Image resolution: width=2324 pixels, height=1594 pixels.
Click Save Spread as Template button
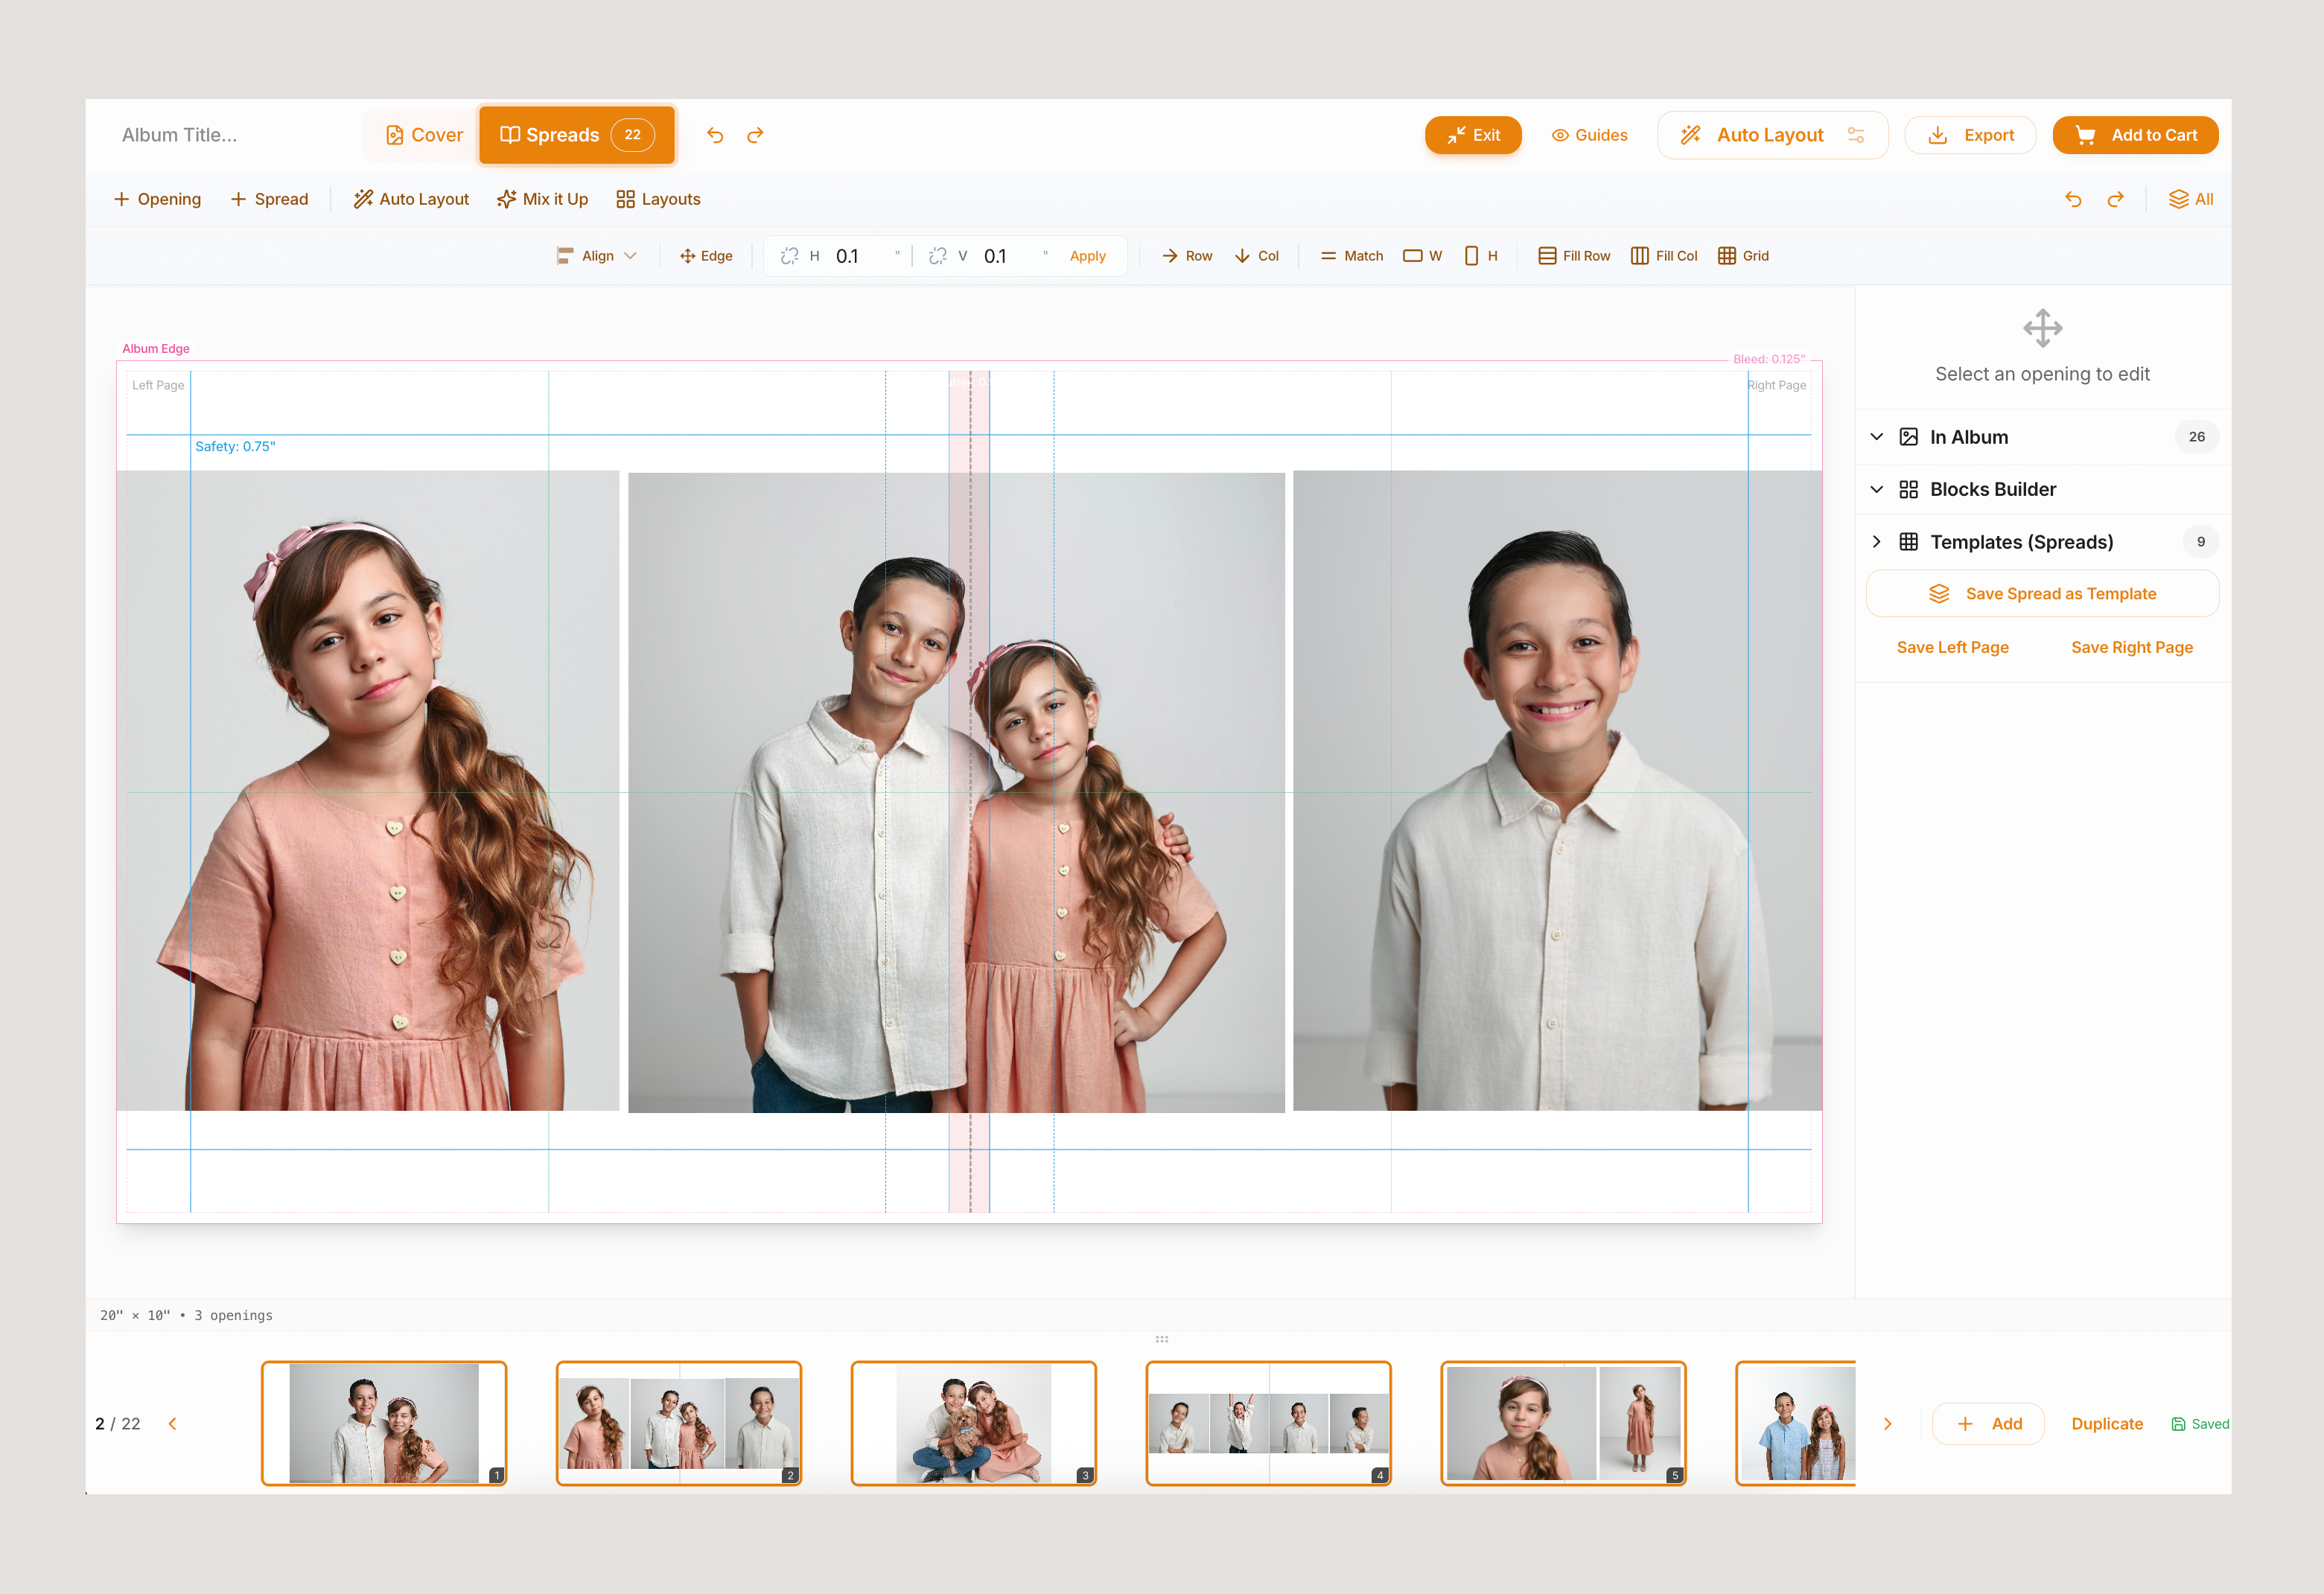2042,594
